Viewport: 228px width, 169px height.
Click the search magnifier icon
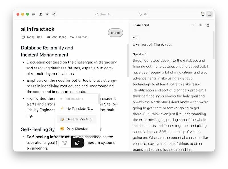pyautogui.click(x=97, y=14)
